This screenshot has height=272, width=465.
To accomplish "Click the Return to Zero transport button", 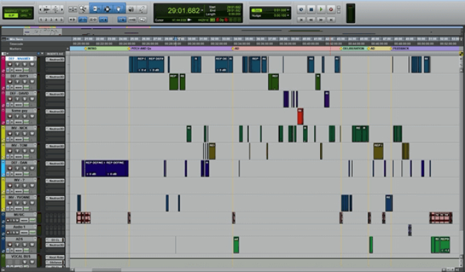I will click(302, 20).
